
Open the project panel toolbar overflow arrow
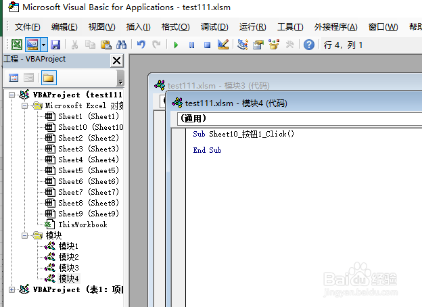point(120,78)
